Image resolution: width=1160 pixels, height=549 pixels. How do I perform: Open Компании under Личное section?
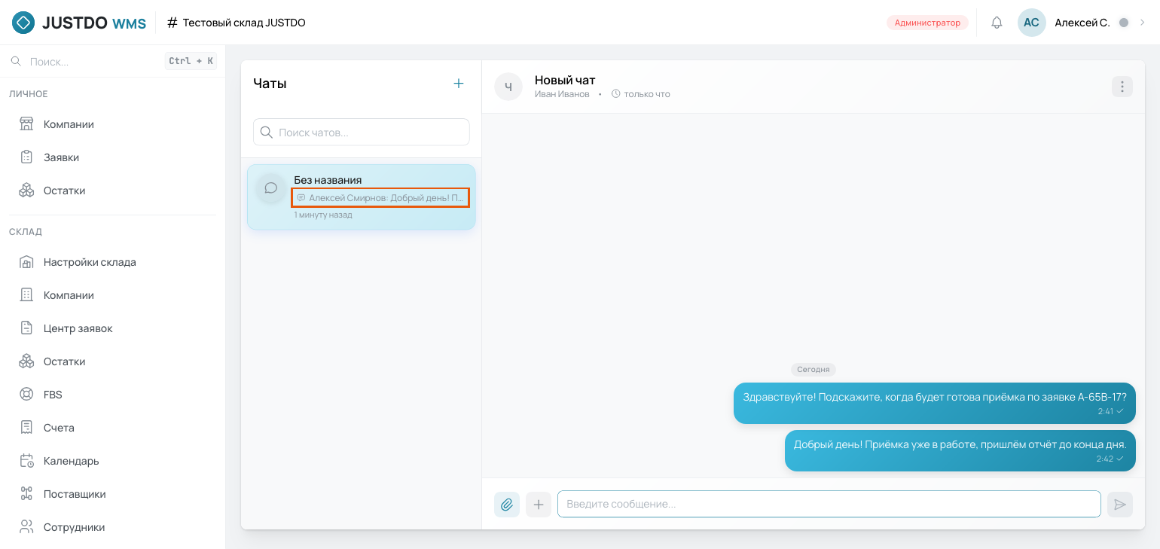[112, 124]
